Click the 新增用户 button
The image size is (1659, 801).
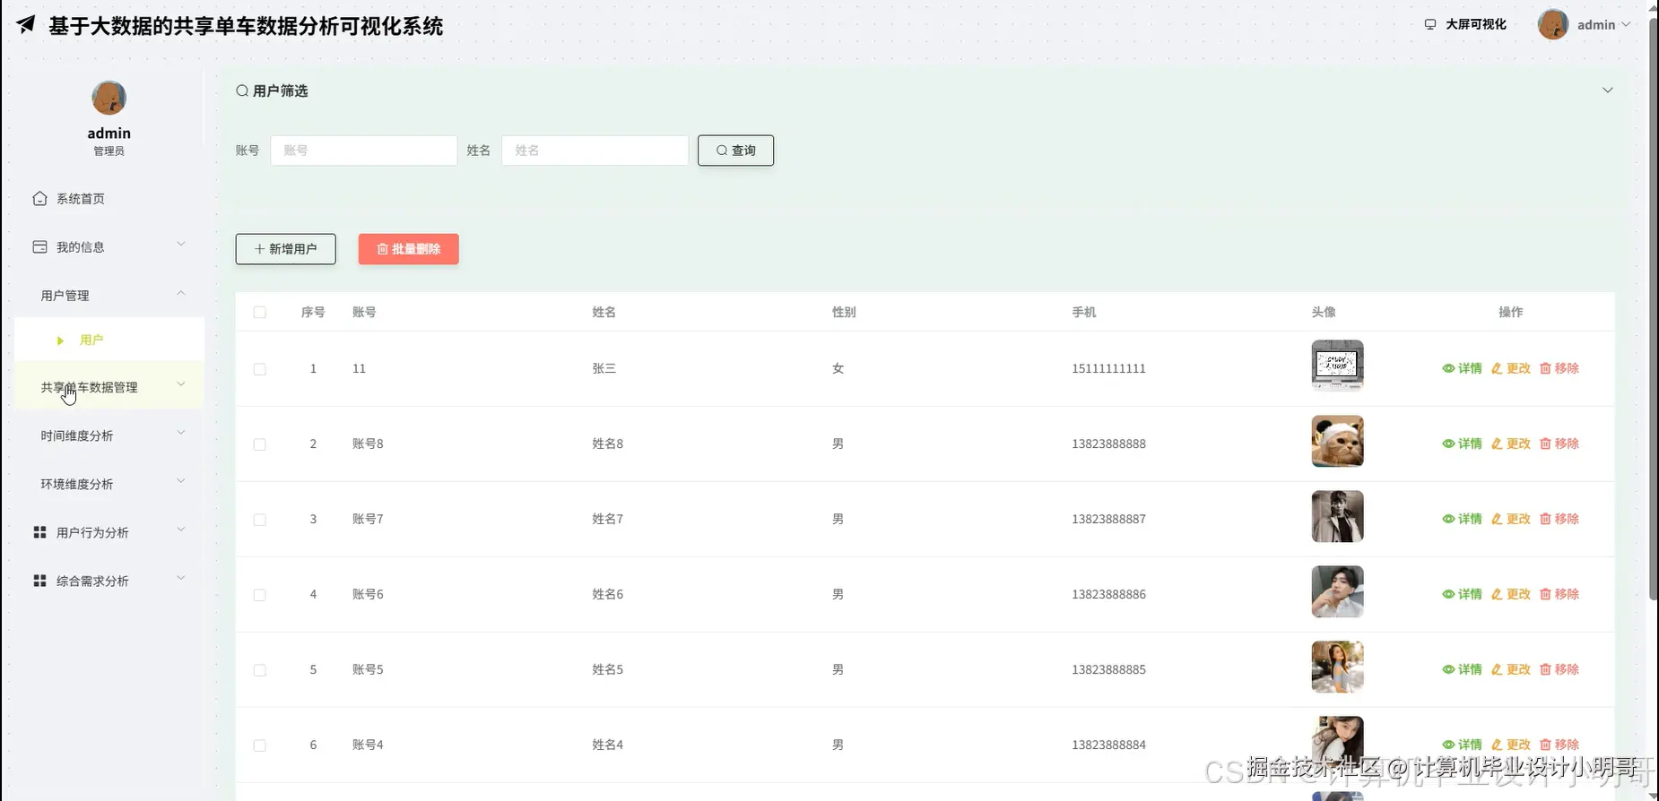click(285, 249)
